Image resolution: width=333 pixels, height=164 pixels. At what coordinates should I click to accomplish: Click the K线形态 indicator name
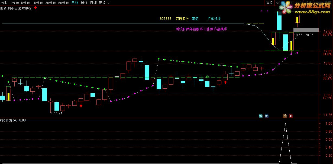(6, 120)
